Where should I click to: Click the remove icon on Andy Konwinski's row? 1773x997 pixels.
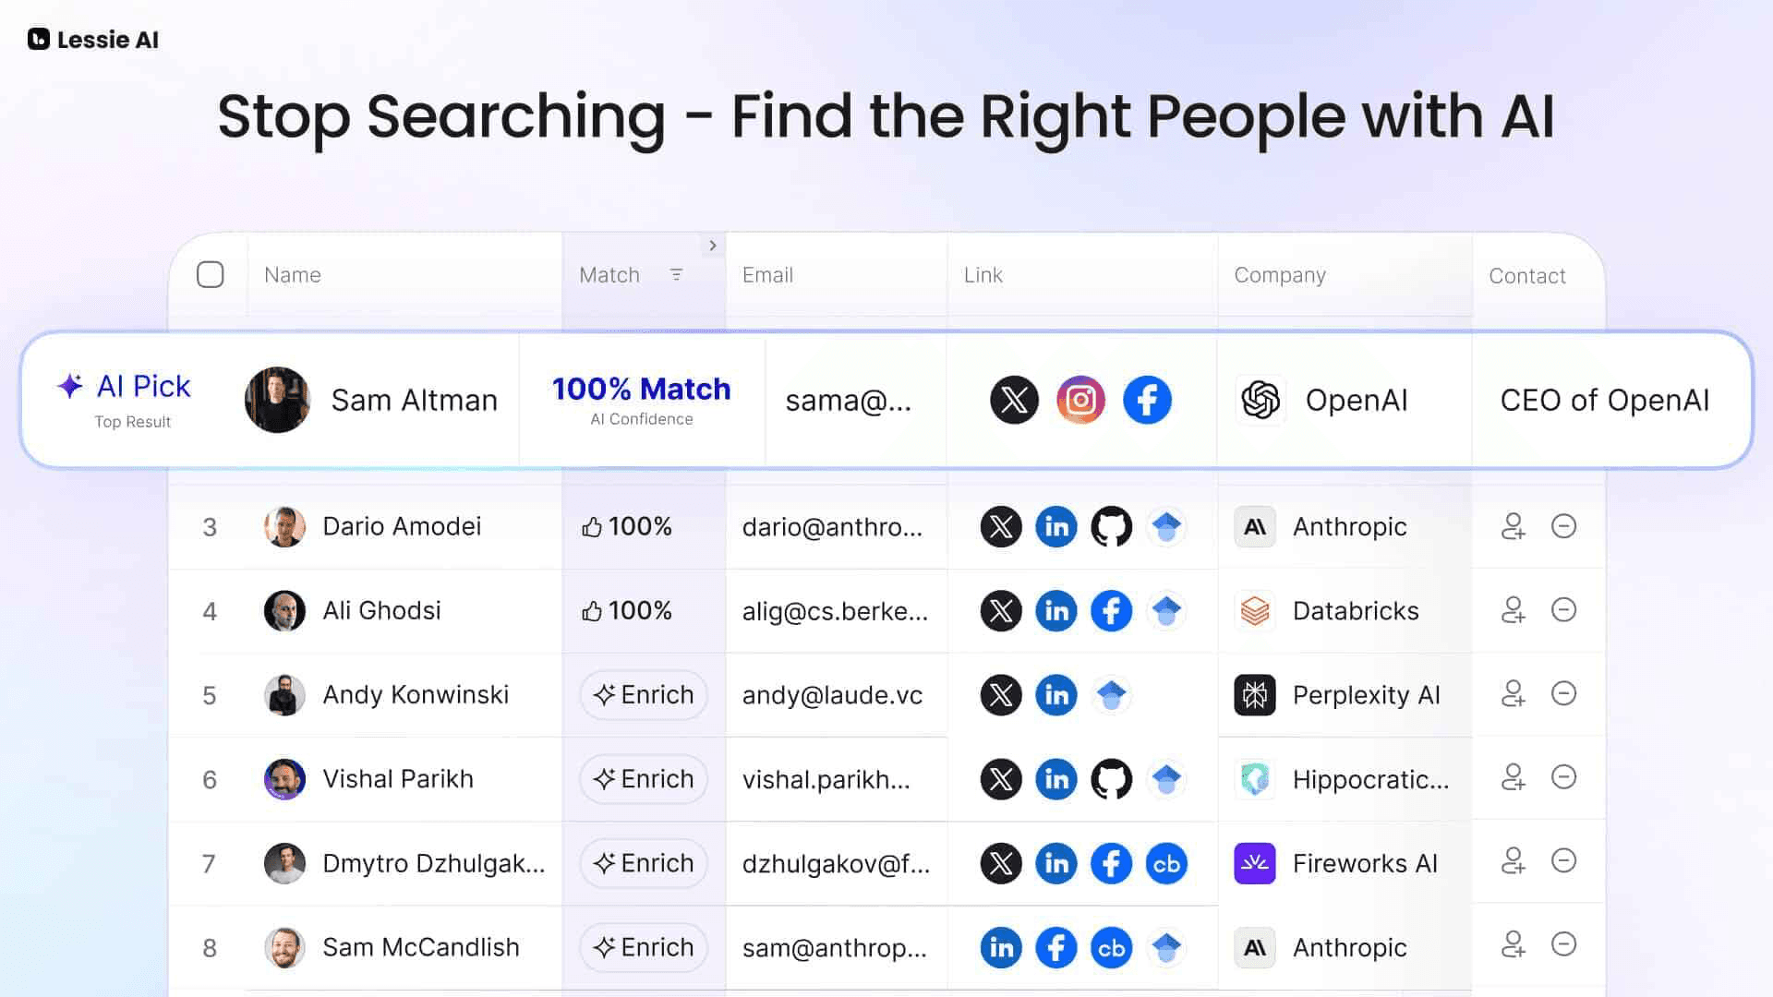1563,694
